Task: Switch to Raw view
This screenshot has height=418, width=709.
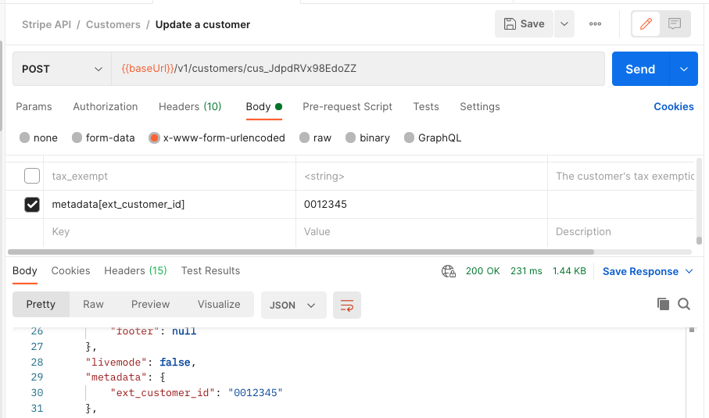Action: (x=93, y=305)
